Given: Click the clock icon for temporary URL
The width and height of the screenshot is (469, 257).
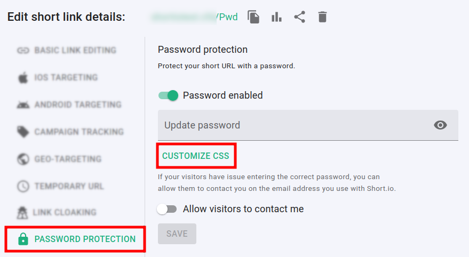Looking at the screenshot, I should 23,187.
